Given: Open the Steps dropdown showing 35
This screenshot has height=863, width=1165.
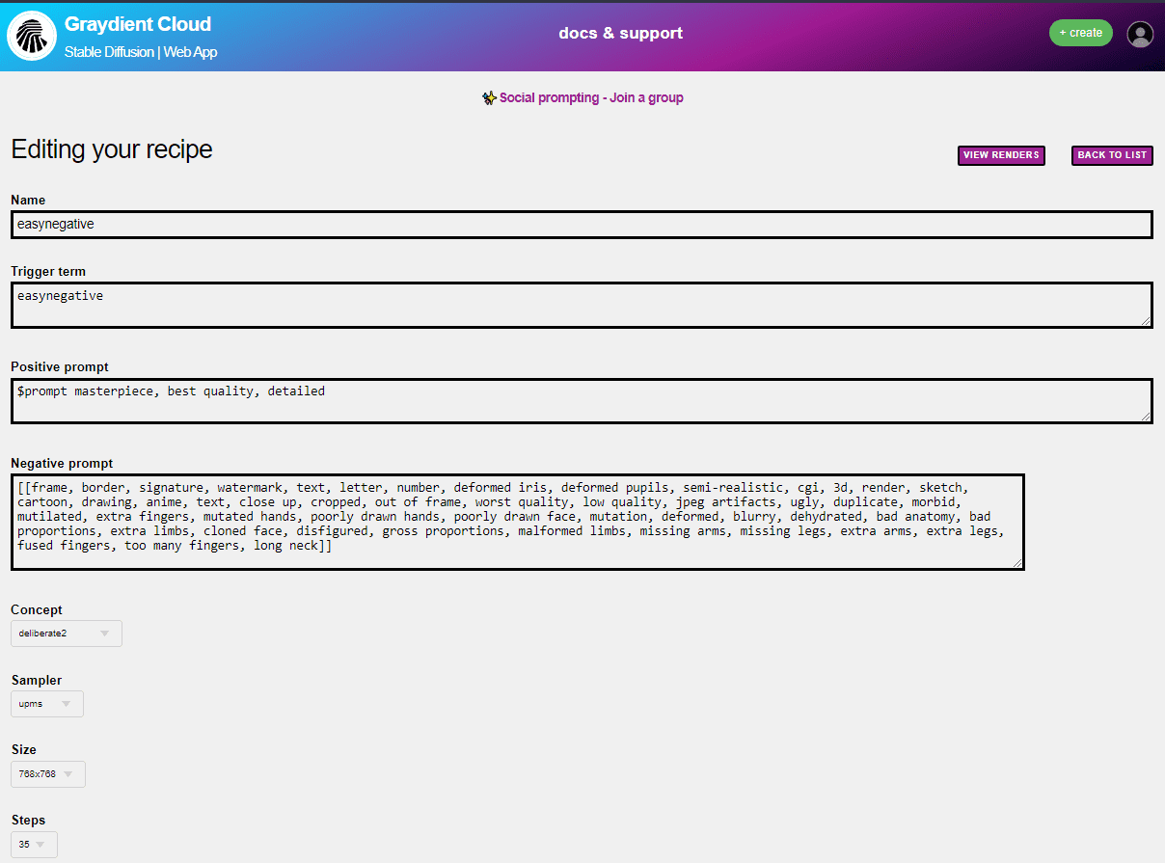Looking at the screenshot, I should pyautogui.click(x=33, y=844).
